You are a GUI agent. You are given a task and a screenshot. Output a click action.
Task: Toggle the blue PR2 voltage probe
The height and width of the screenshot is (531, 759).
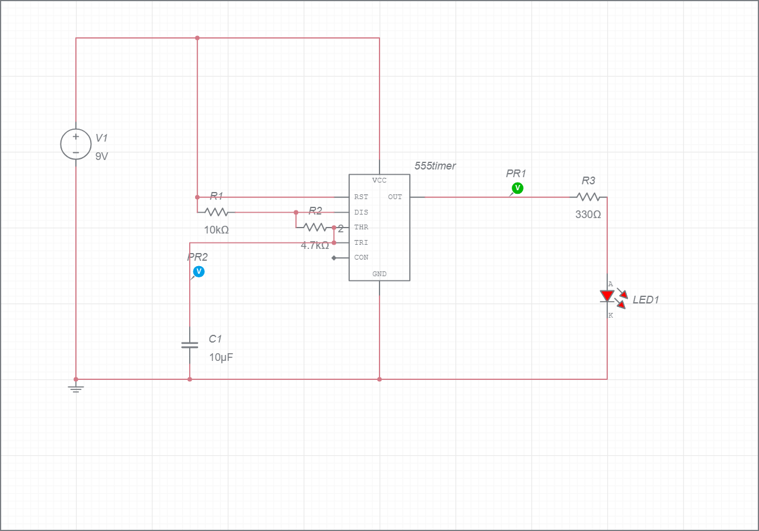point(197,271)
